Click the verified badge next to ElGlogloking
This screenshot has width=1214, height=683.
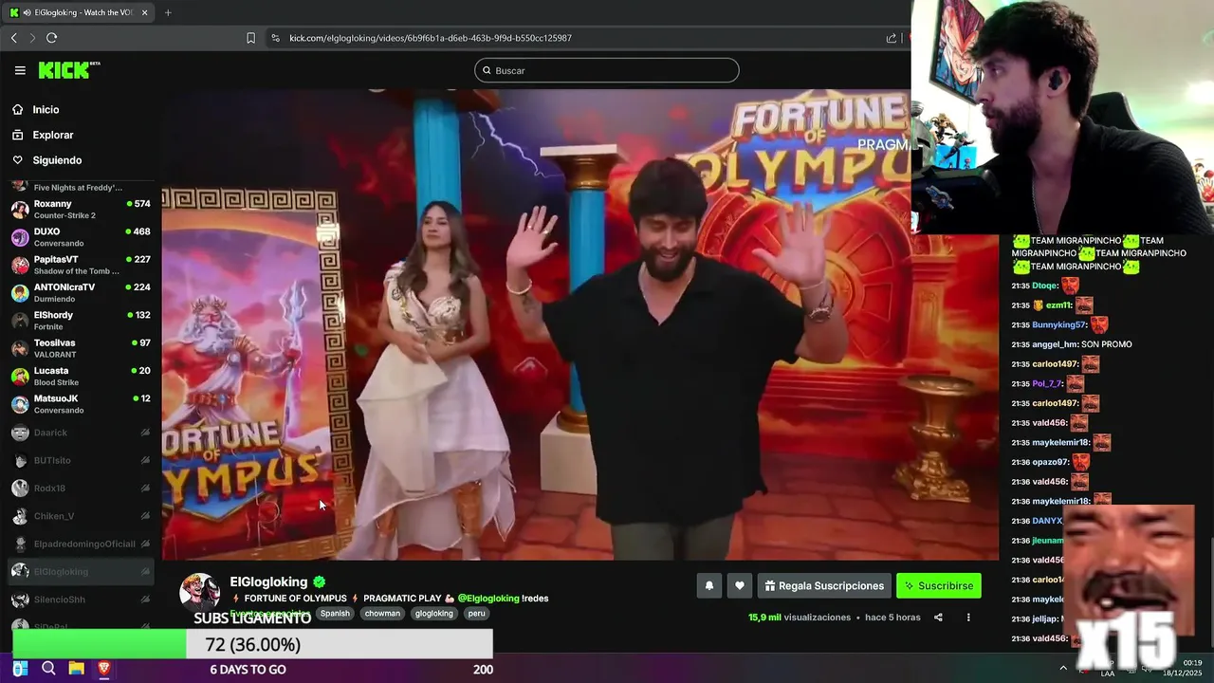coord(320,582)
